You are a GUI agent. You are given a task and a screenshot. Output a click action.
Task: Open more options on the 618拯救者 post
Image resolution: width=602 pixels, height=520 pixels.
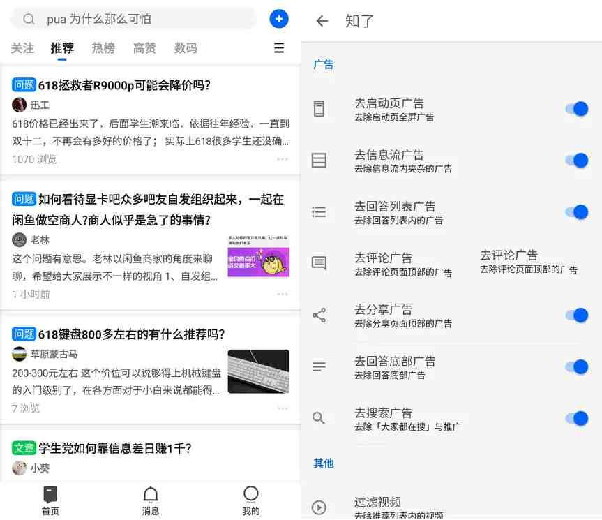point(283,159)
